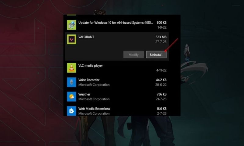Select the VLC media player row
Viewport: 244px width, 146px height.
pyautogui.click(x=117, y=68)
